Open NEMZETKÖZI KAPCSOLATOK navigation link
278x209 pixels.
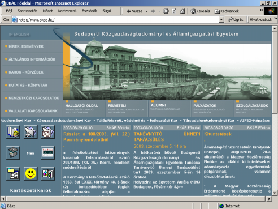[x=34, y=98]
